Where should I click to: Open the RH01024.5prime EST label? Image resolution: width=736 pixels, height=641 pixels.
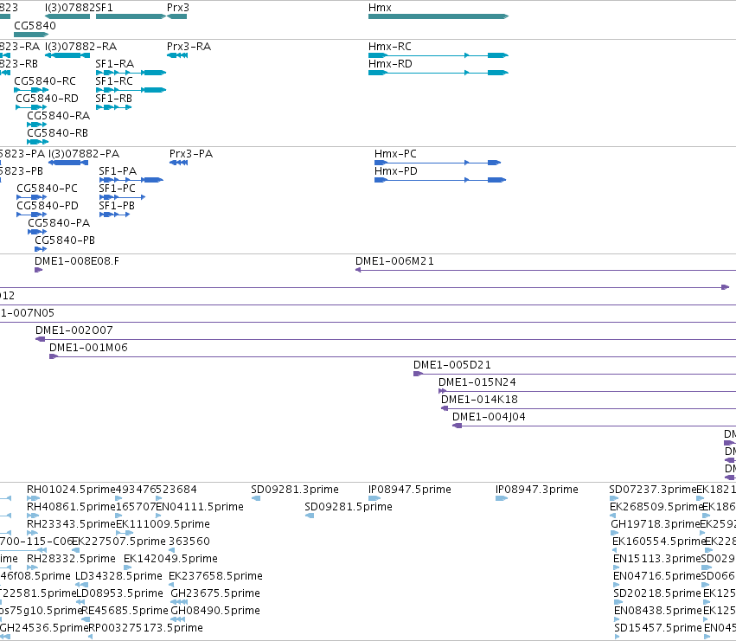[x=71, y=490]
